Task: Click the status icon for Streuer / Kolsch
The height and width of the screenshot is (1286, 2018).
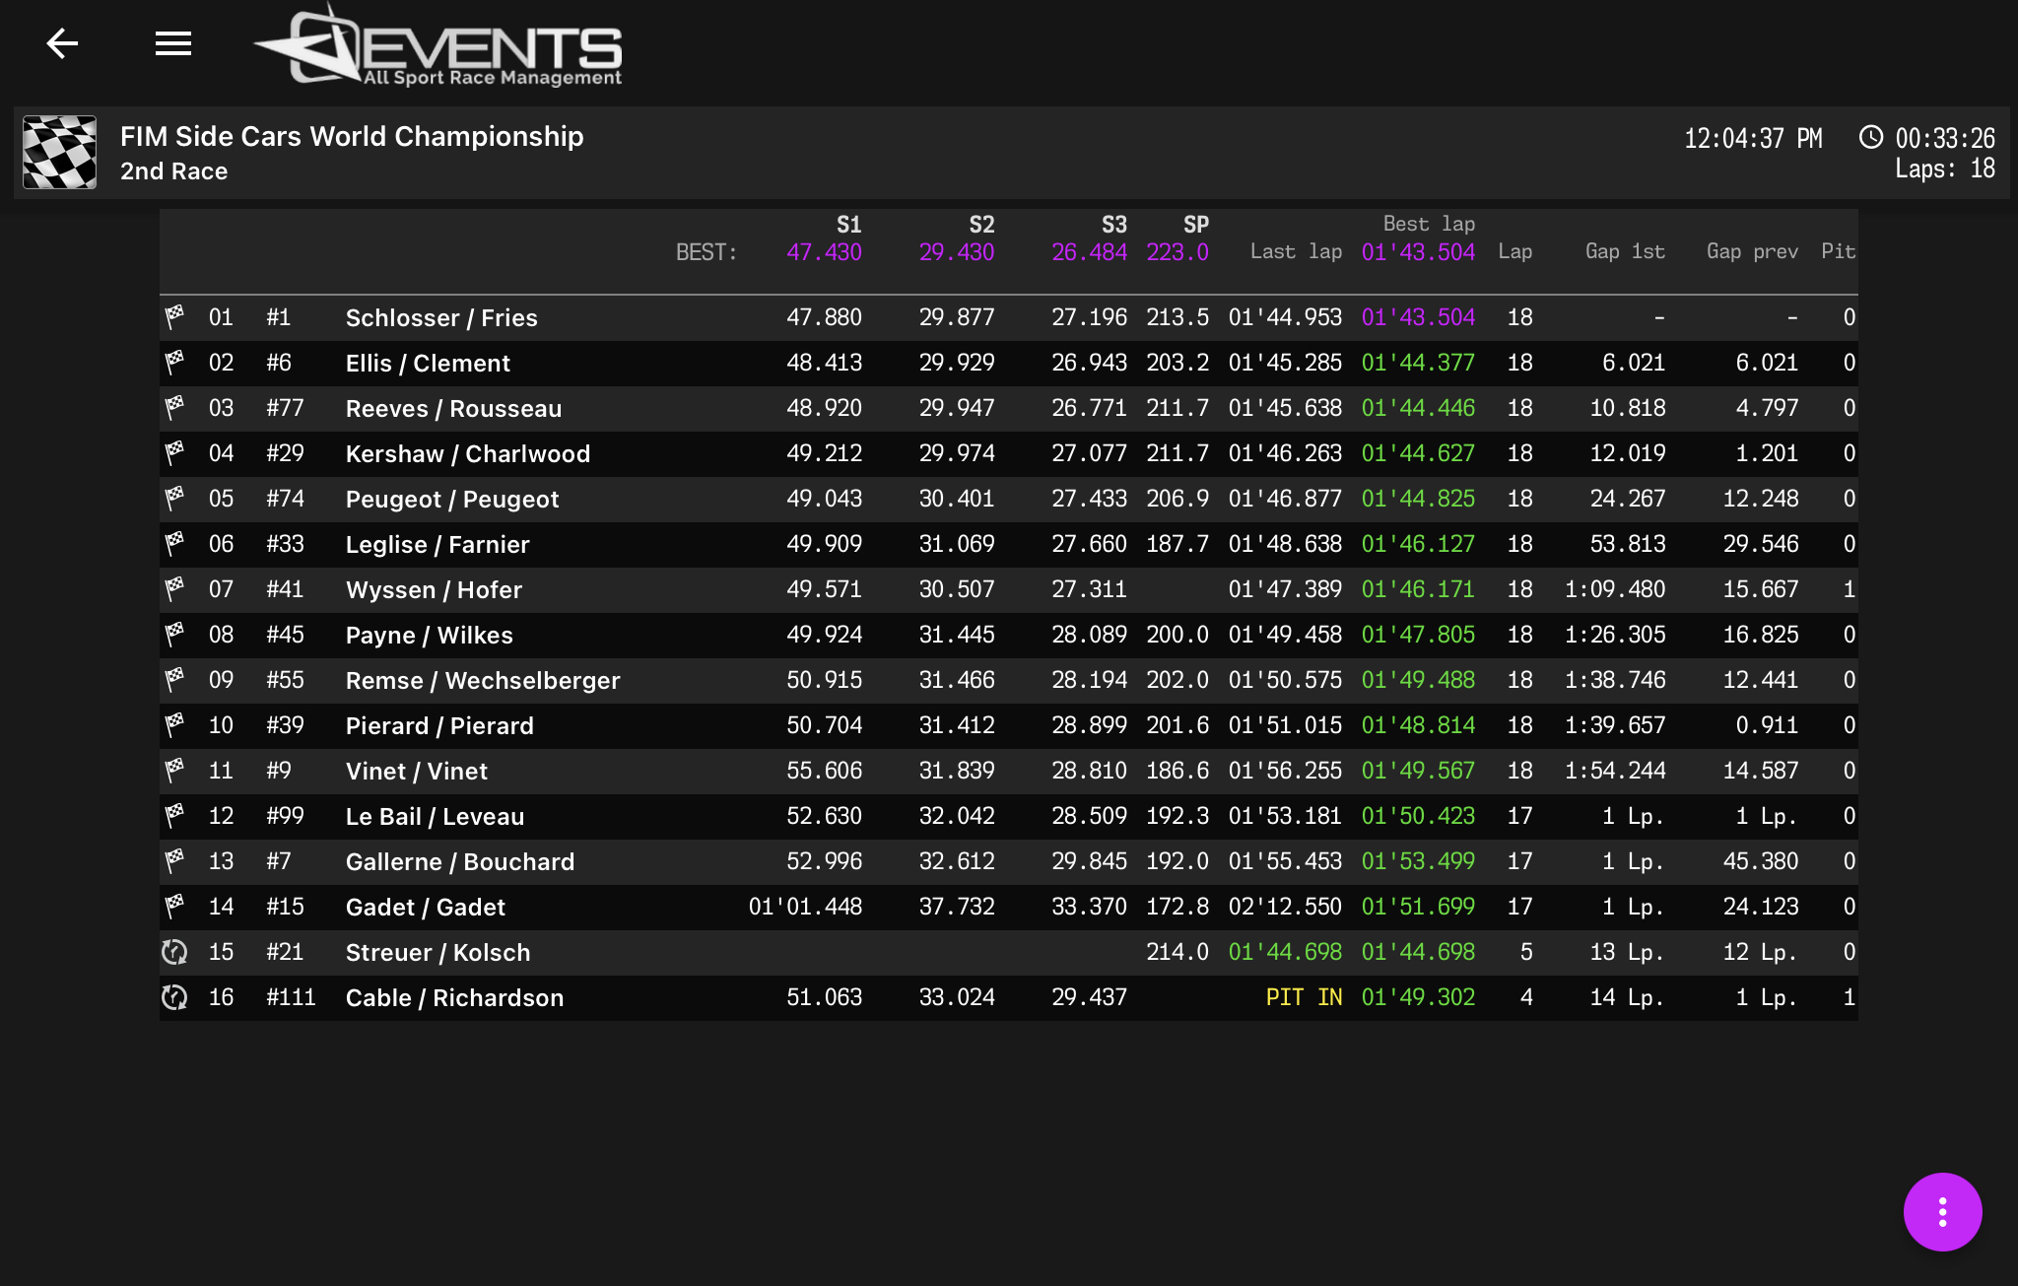Action: tap(174, 952)
